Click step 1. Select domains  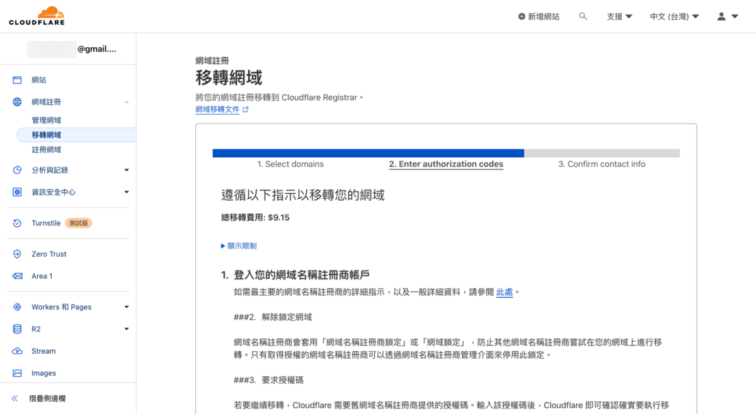click(x=290, y=164)
